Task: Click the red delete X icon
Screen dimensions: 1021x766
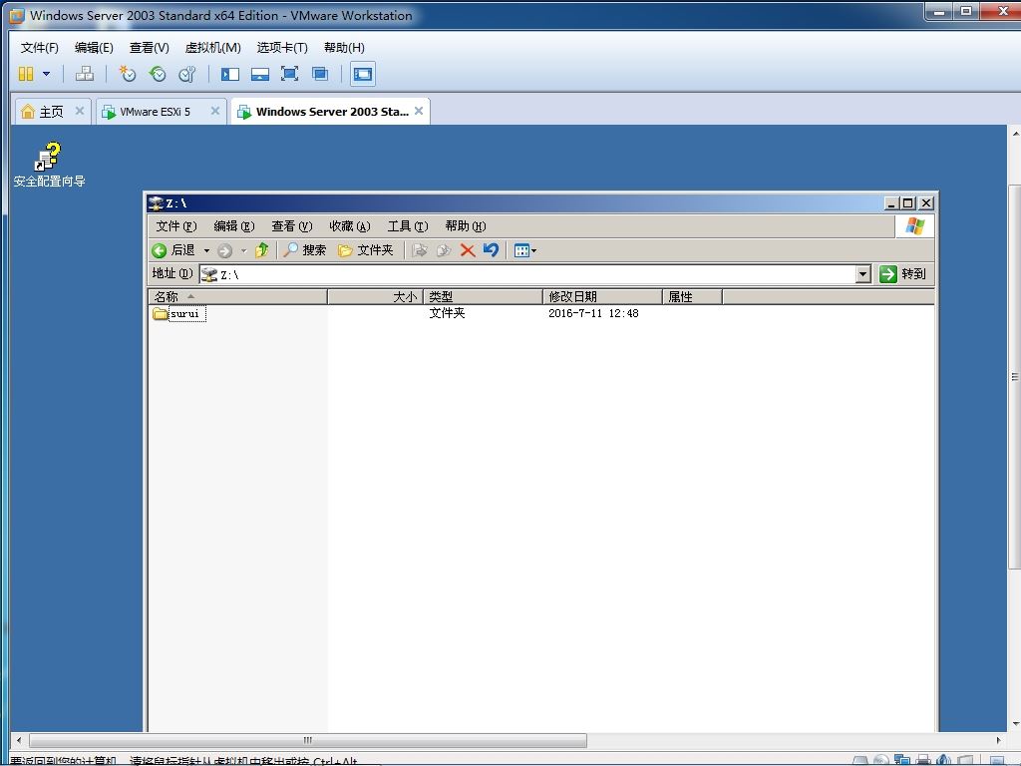Action: click(x=468, y=250)
